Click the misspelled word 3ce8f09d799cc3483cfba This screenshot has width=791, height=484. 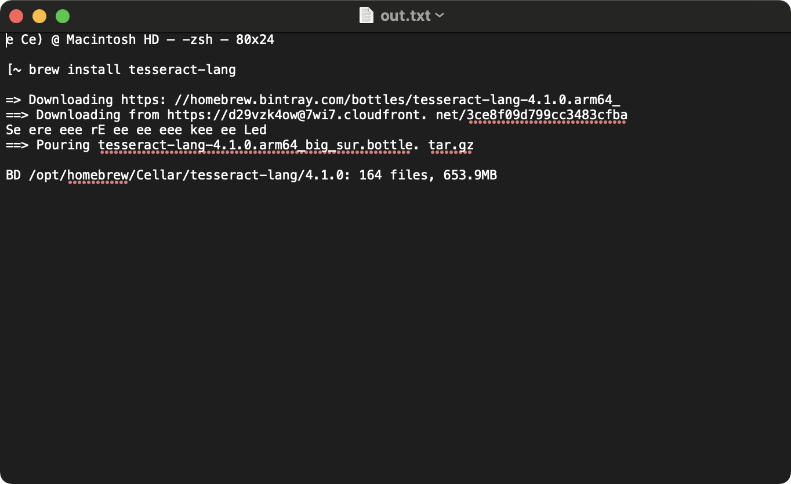pos(547,115)
